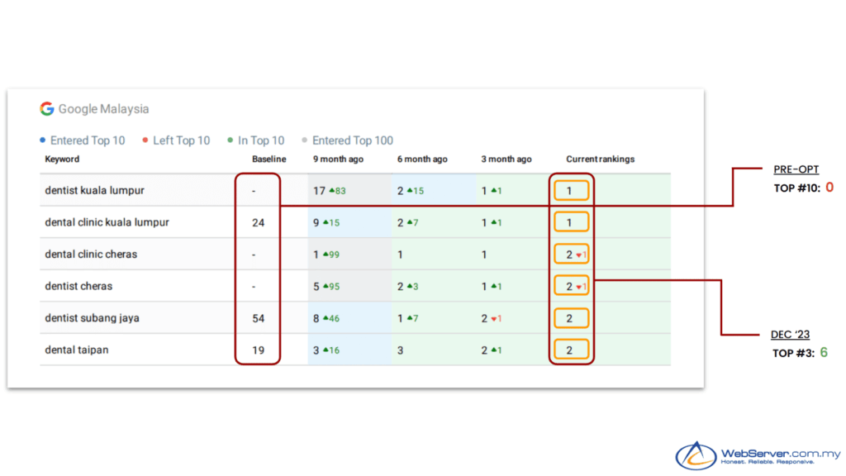Click the dentist subang jaya keyword

click(92, 318)
